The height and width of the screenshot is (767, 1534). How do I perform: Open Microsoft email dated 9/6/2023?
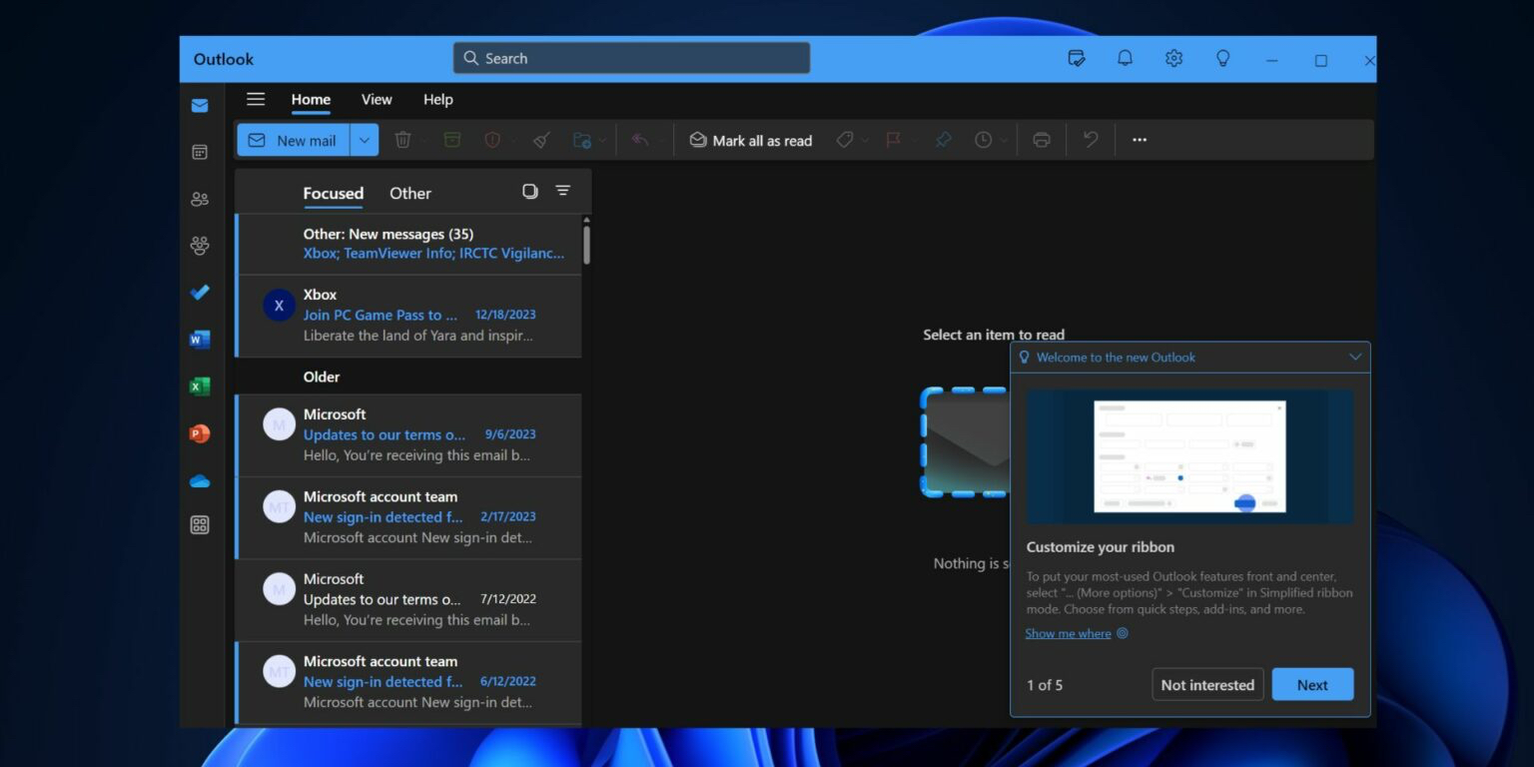[x=408, y=435]
